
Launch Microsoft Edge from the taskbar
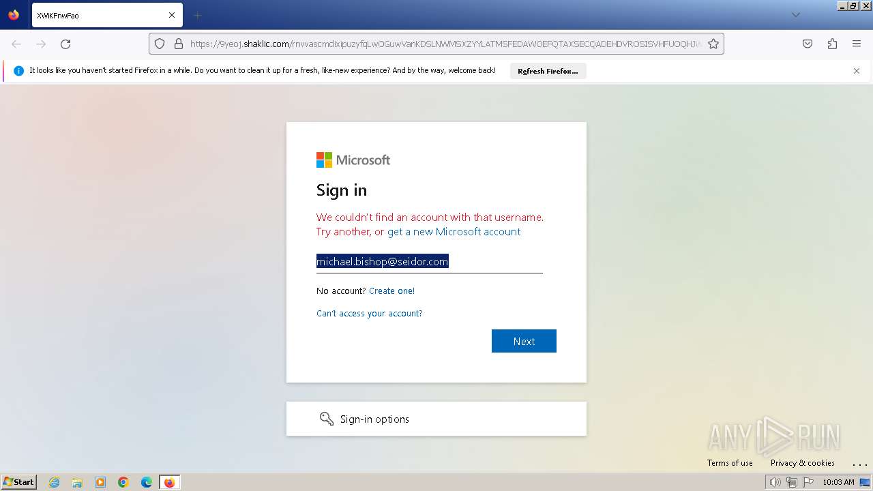coord(147,482)
